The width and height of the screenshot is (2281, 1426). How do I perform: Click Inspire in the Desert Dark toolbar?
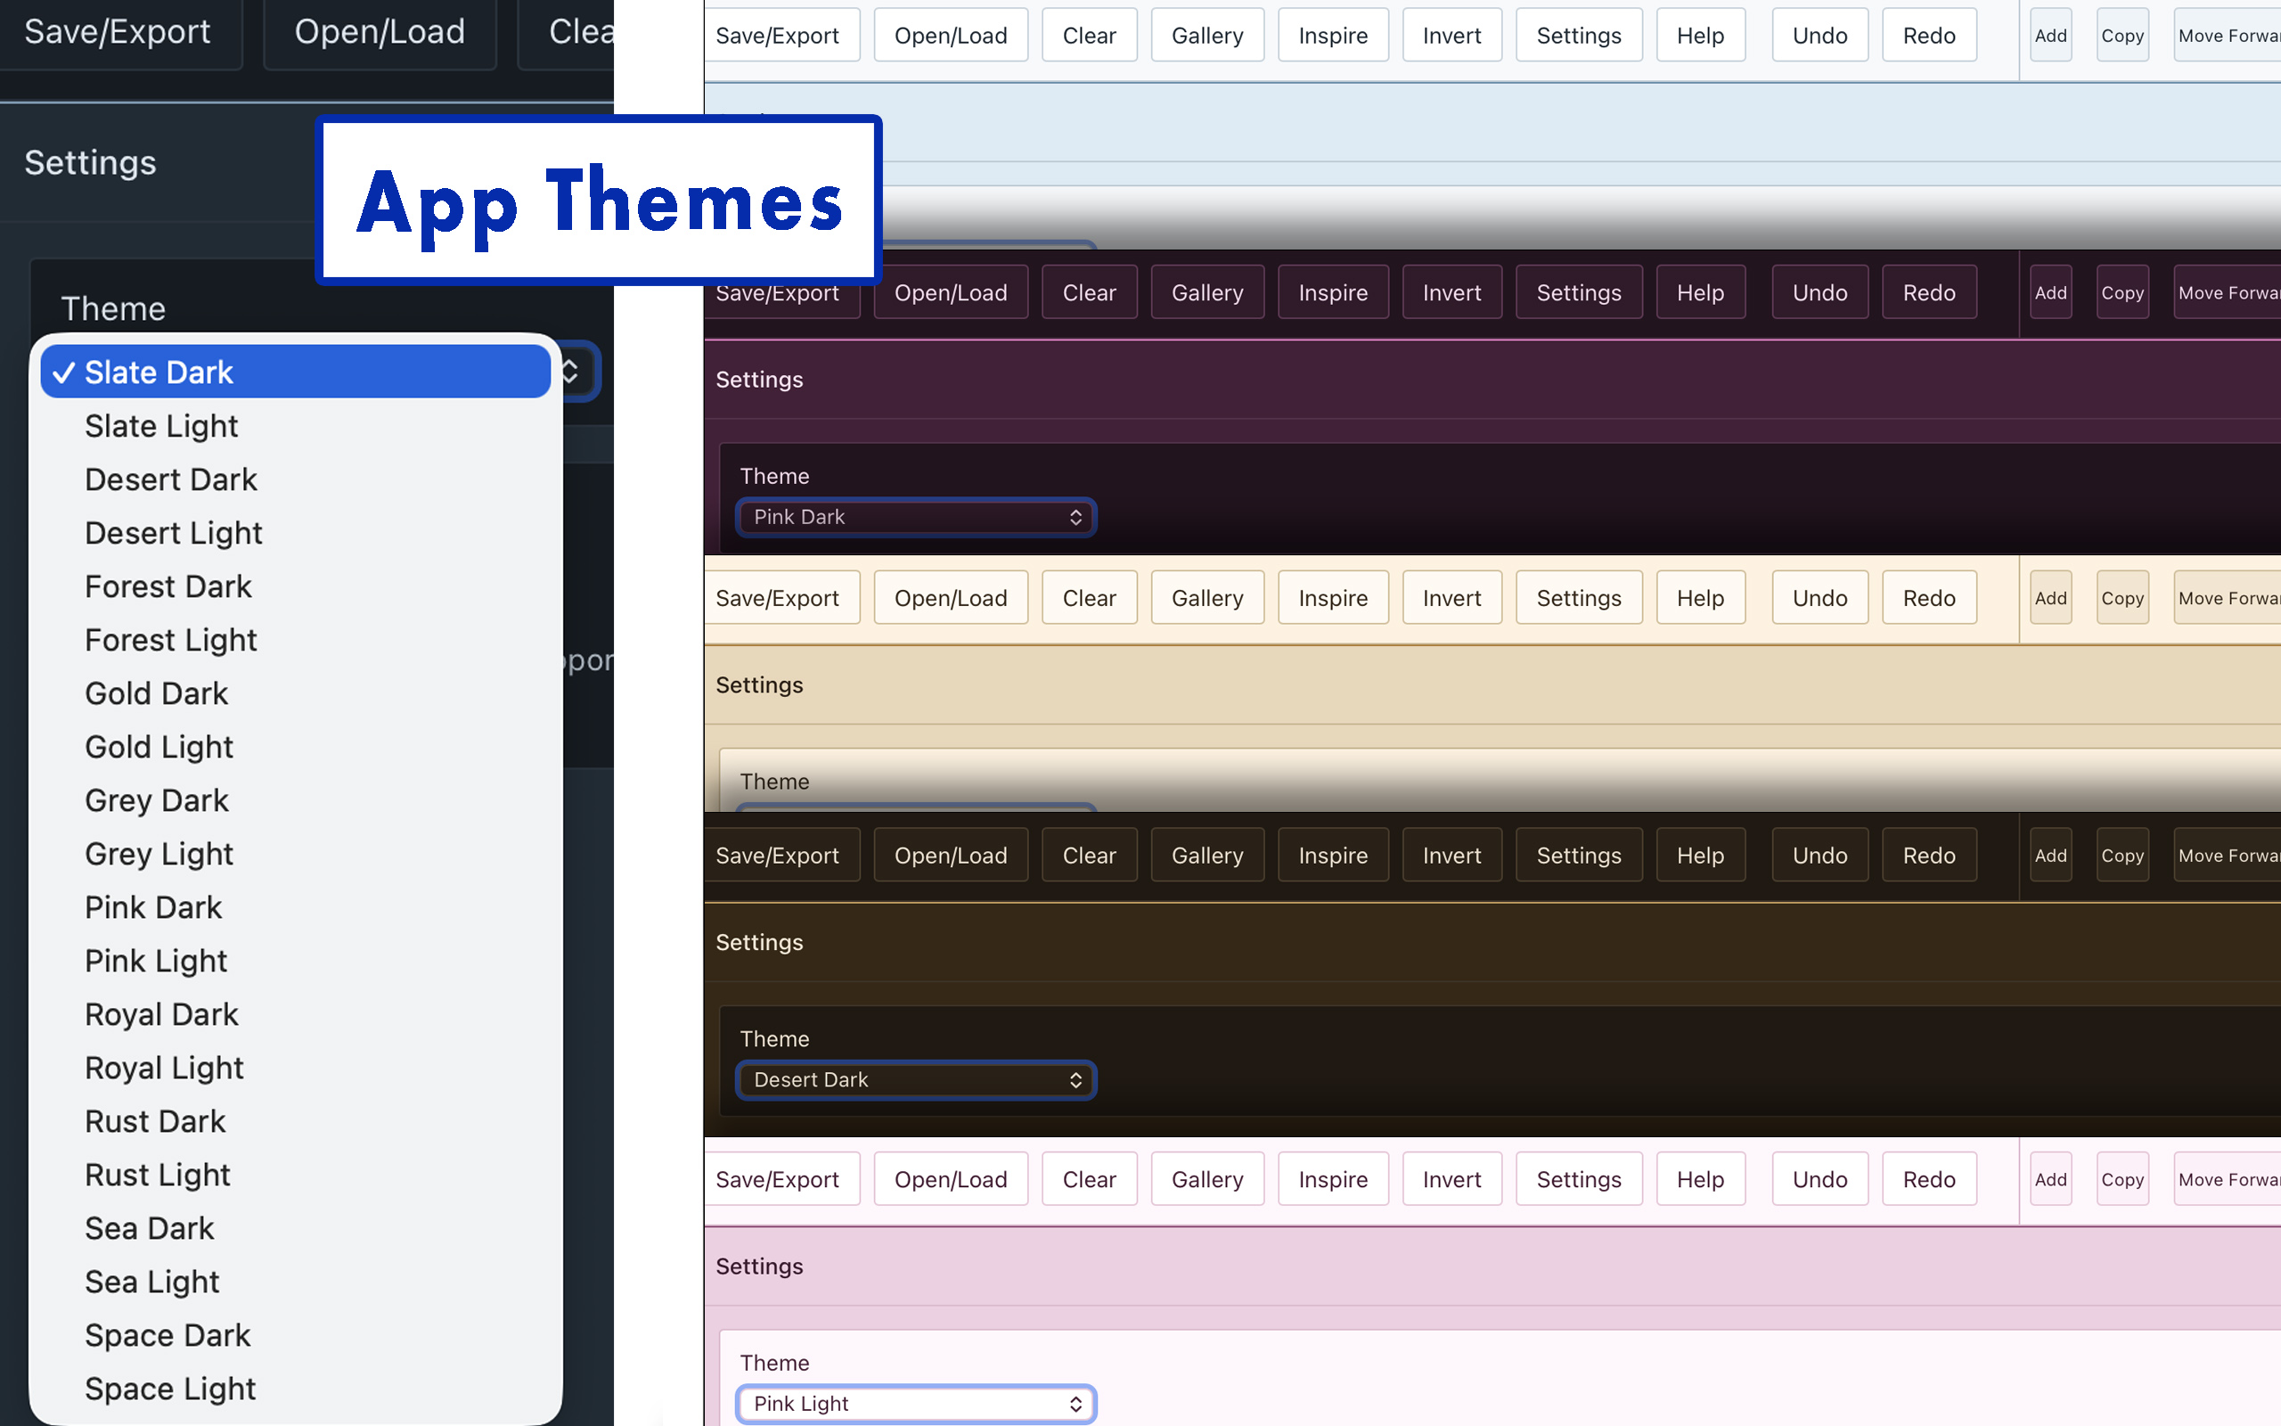pos(1333,856)
